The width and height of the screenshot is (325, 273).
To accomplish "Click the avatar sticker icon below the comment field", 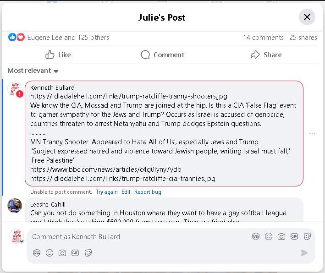I will click(x=37, y=253).
